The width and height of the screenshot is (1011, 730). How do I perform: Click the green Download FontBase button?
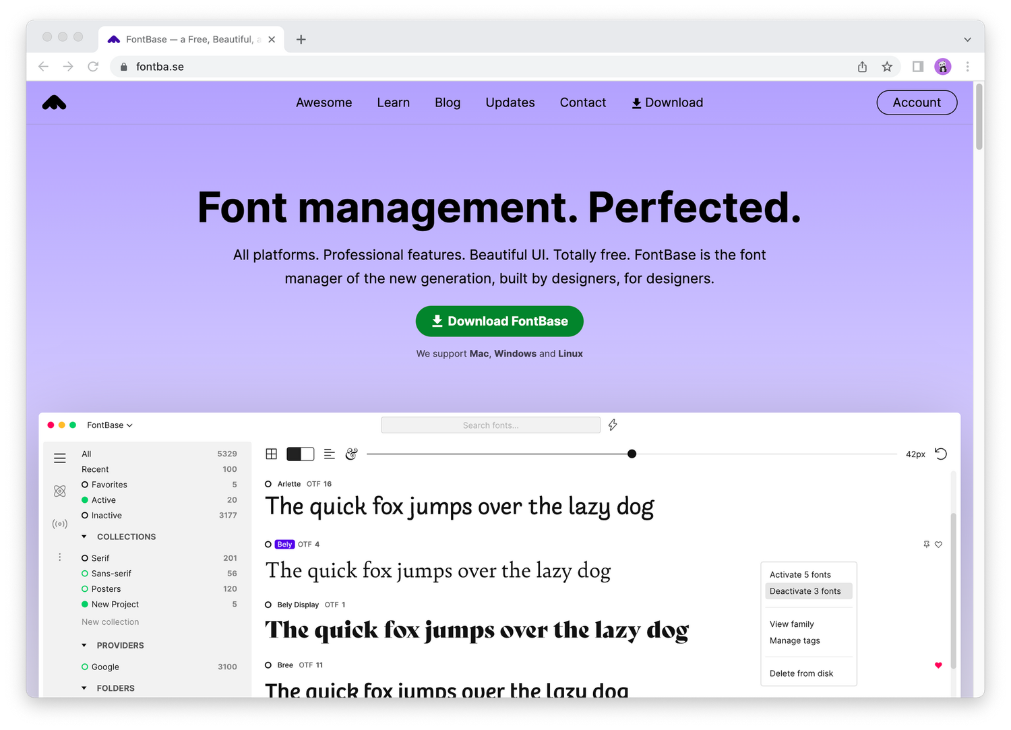(x=499, y=322)
